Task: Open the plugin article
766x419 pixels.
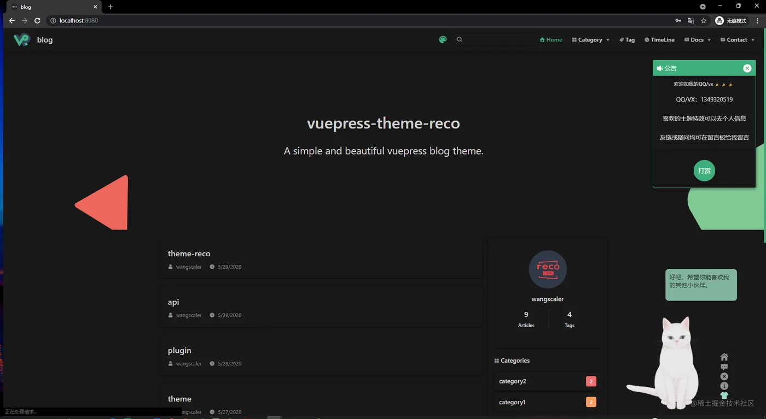Action: pos(179,351)
